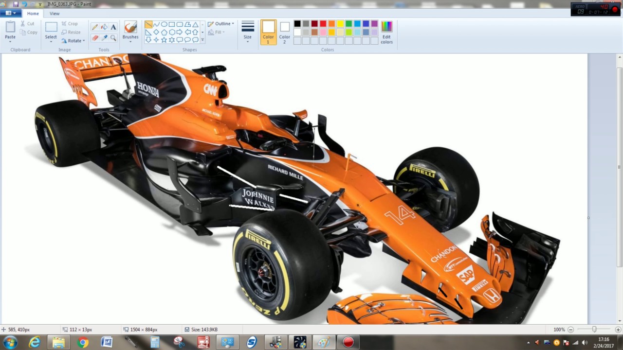Open the Rotate dropdown

click(x=73, y=41)
